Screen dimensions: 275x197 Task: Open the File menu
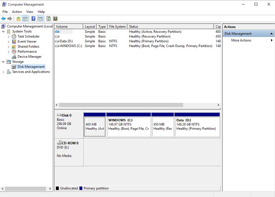coord(5,12)
